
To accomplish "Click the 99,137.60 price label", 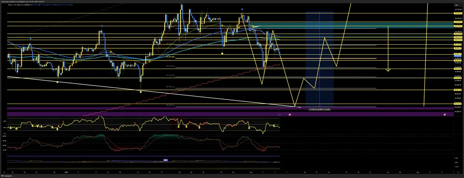I will 458,44.
